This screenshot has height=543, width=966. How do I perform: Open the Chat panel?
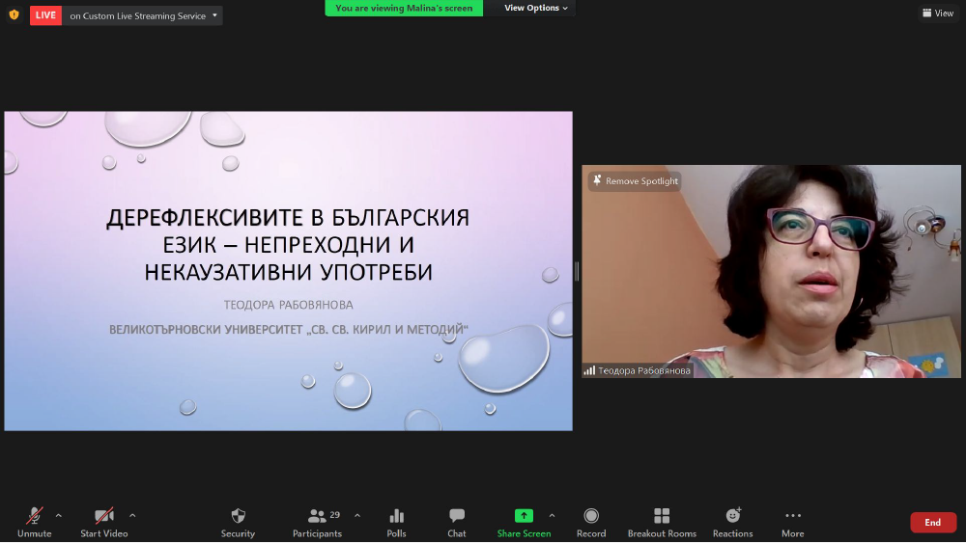point(457,517)
